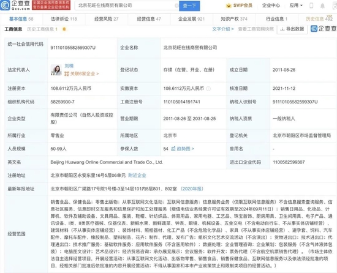
Task: Switch to 历史信息 tab
Action: point(319,19)
